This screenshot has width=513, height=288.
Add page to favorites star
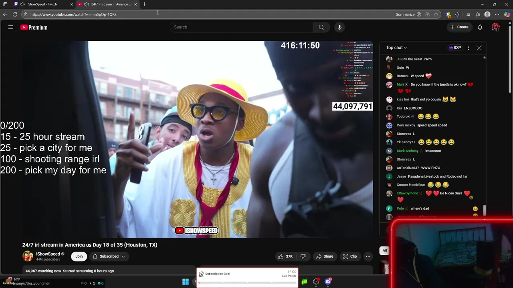tap(436, 14)
